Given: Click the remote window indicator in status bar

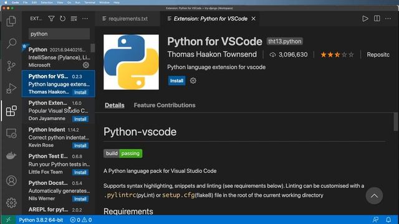Looking at the screenshot, I should point(8,220).
